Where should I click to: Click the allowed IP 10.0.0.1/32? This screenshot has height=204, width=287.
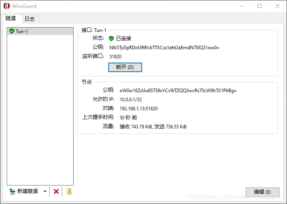coord(131,99)
